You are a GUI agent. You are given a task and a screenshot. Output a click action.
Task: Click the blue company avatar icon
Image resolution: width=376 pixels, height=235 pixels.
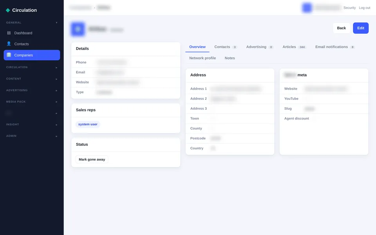pyautogui.click(x=78, y=29)
